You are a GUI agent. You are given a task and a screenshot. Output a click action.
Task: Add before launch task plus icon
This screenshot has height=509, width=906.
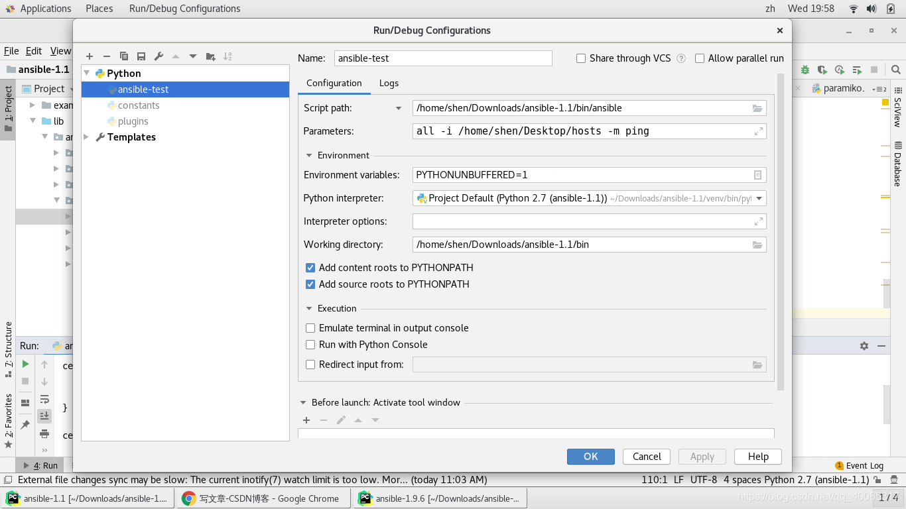click(306, 420)
